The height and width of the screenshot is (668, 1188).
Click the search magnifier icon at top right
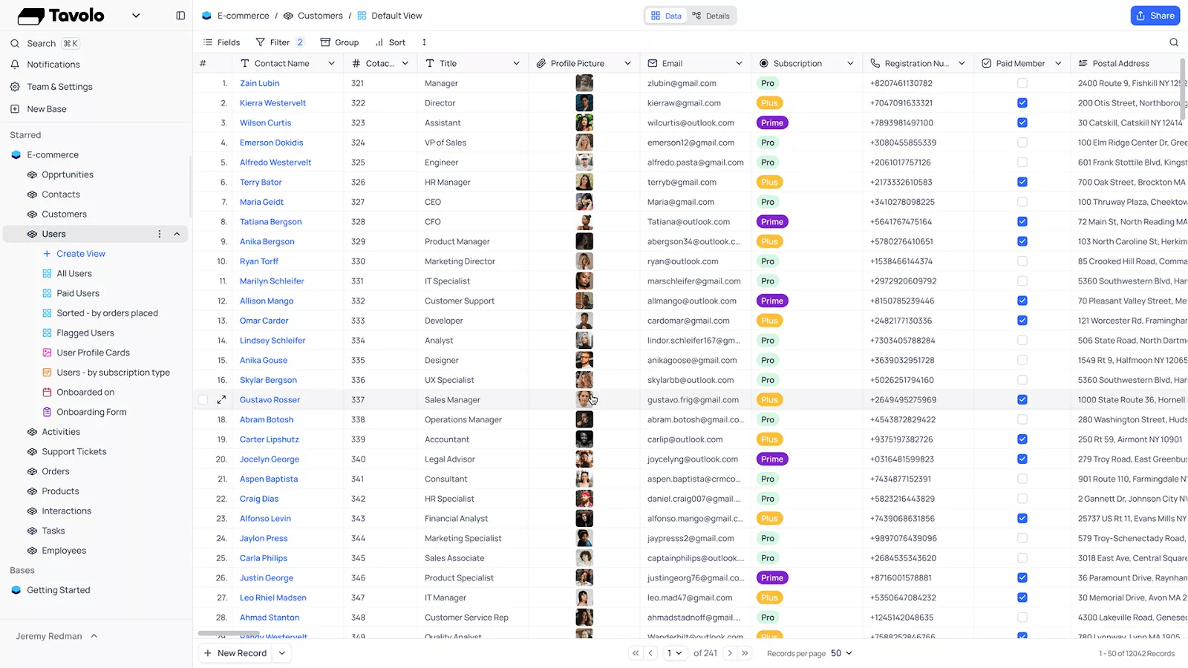(1174, 42)
